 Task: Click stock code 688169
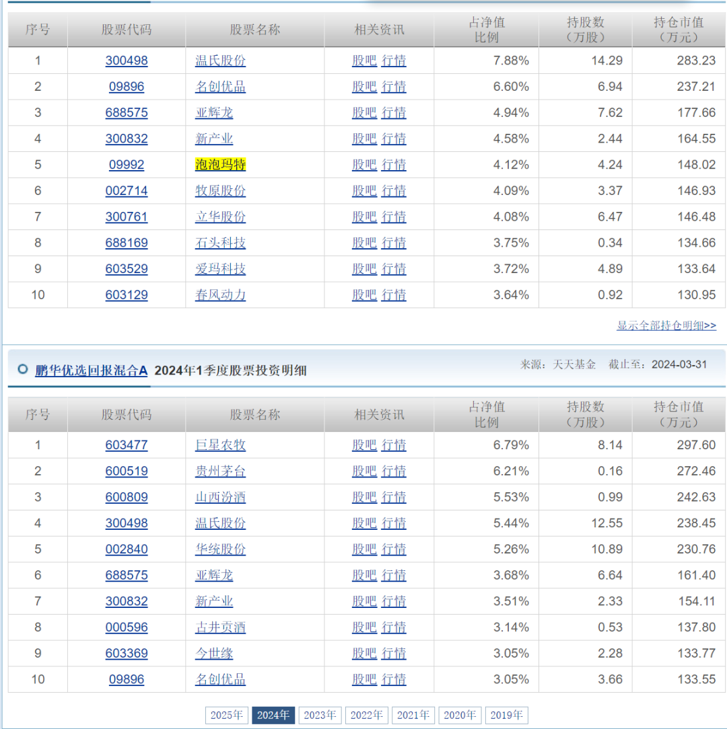[x=127, y=243]
